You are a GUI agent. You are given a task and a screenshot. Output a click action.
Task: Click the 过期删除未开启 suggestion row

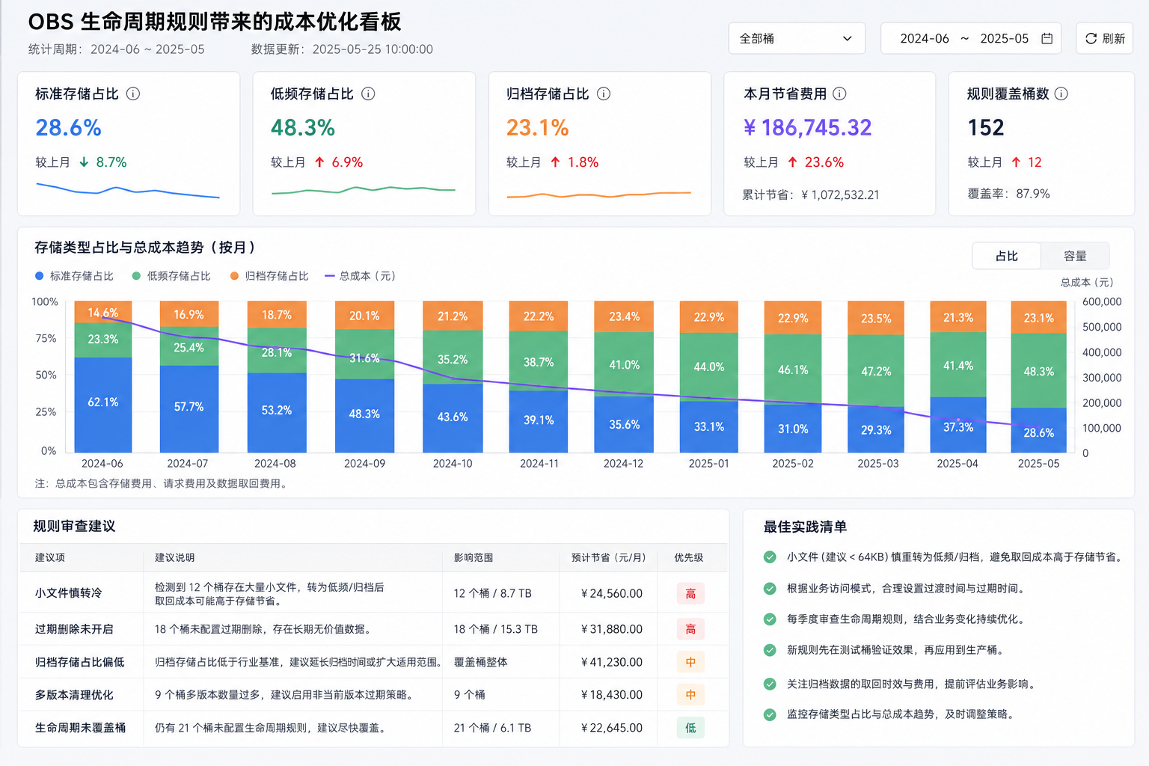[x=373, y=629]
